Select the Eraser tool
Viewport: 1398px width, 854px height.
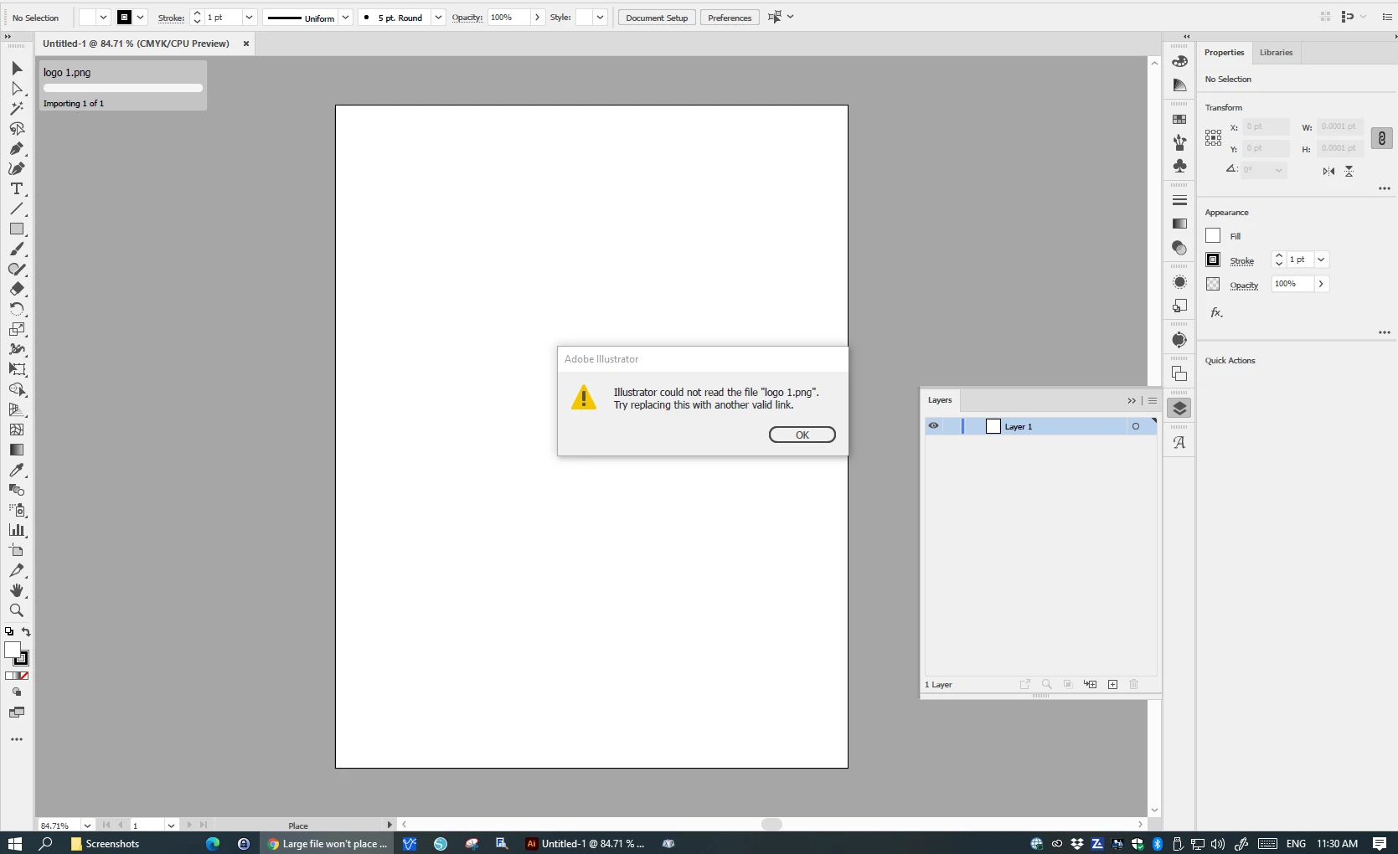[17, 290]
